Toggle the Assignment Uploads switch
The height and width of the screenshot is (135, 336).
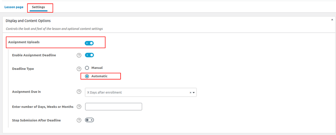[89, 43]
